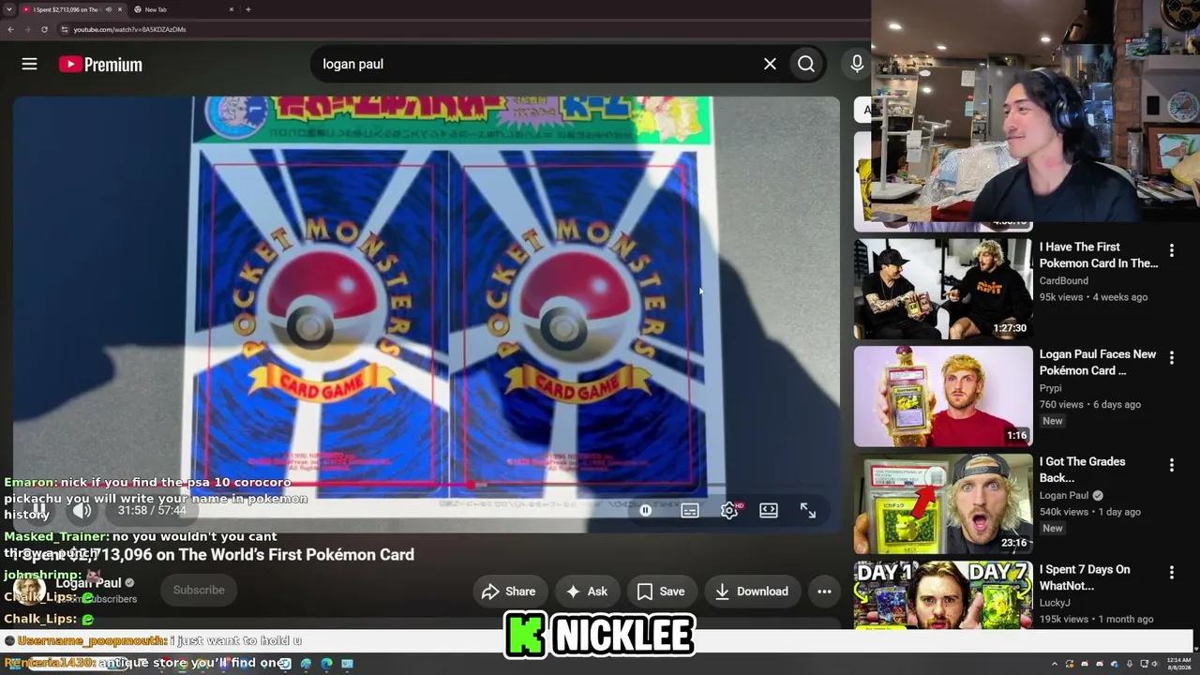Close the New Tab tab

click(x=232, y=9)
